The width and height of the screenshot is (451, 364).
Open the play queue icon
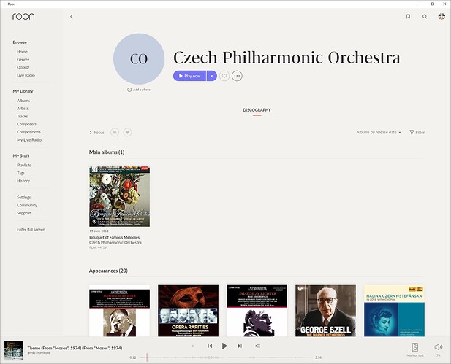[x=258, y=346]
